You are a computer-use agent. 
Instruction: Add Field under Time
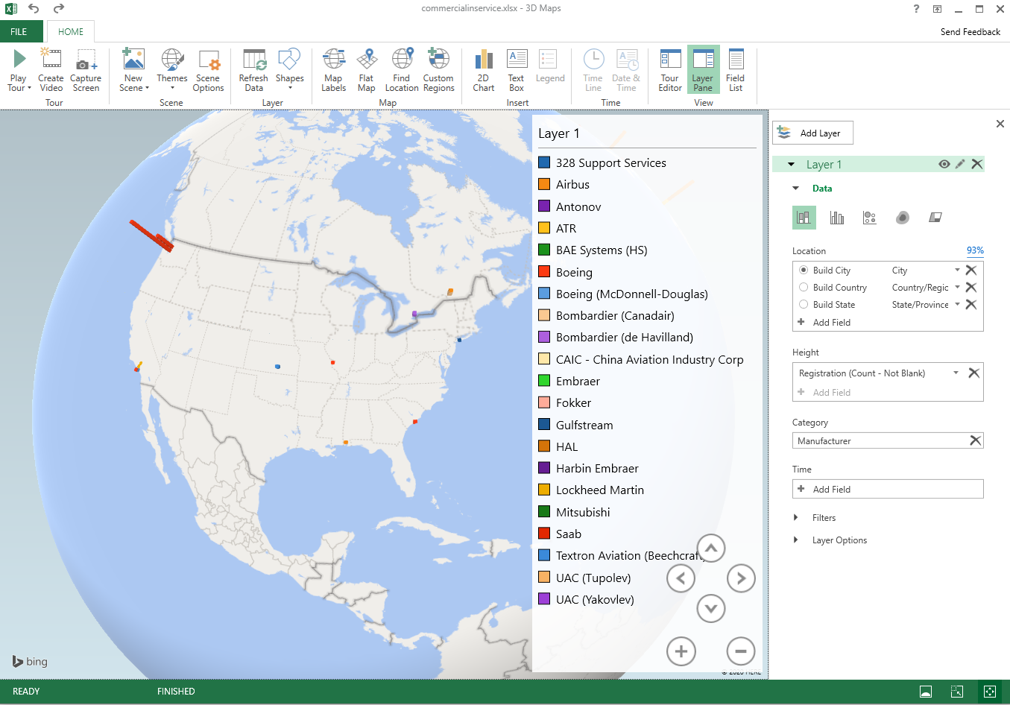pyautogui.click(x=888, y=489)
